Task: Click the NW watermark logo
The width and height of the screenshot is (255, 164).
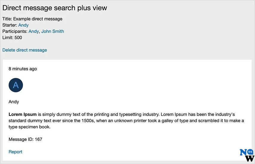Action: click(x=247, y=155)
